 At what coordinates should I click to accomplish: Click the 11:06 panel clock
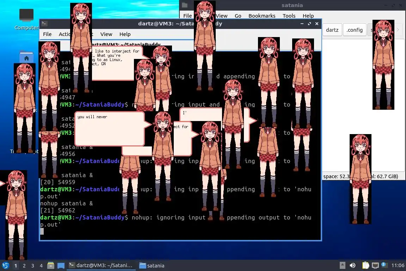(x=398, y=265)
